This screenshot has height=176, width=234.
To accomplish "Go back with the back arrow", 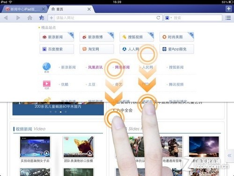I will coord(6,18).
